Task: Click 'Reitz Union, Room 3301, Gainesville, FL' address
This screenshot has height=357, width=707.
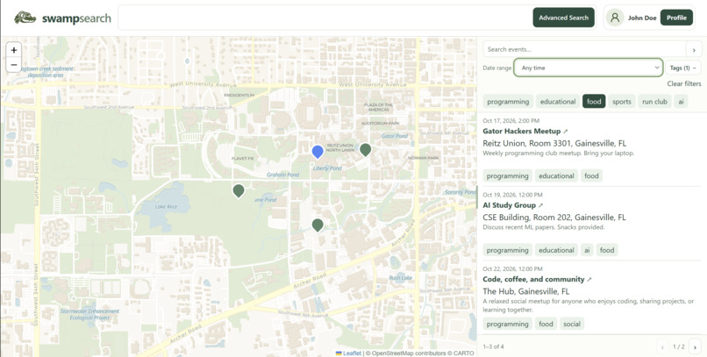Action: (554, 143)
